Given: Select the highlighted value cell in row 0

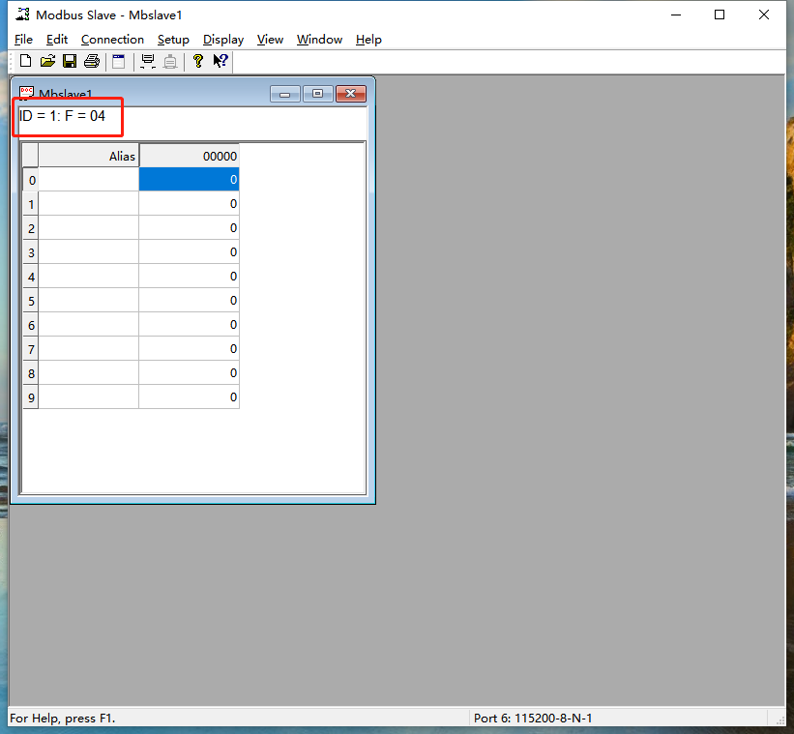Looking at the screenshot, I should tap(189, 180).
